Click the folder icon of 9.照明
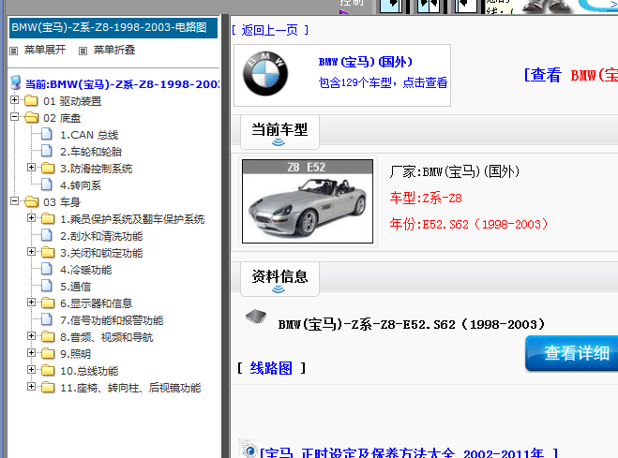618x458 pixels. 48,353
